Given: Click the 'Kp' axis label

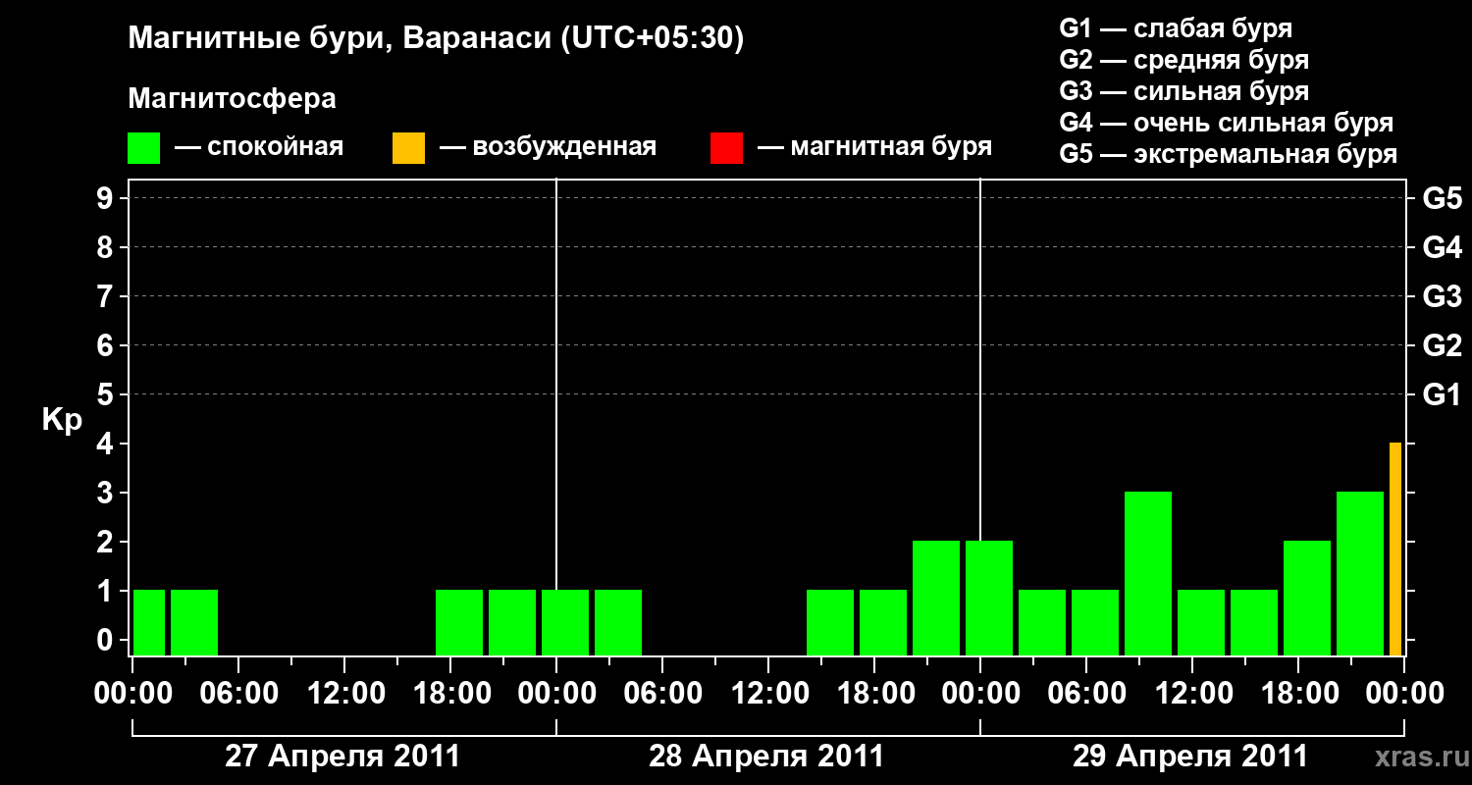Looking at the screenshot, I should (63, 421).
